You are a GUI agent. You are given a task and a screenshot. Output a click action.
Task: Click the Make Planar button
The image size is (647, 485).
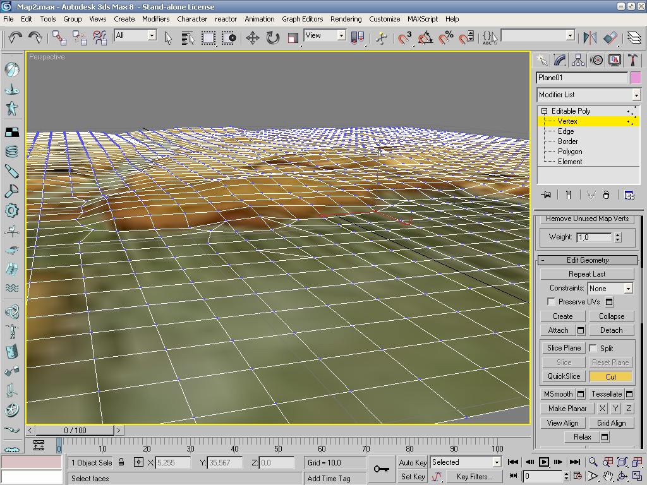(567, 409)
